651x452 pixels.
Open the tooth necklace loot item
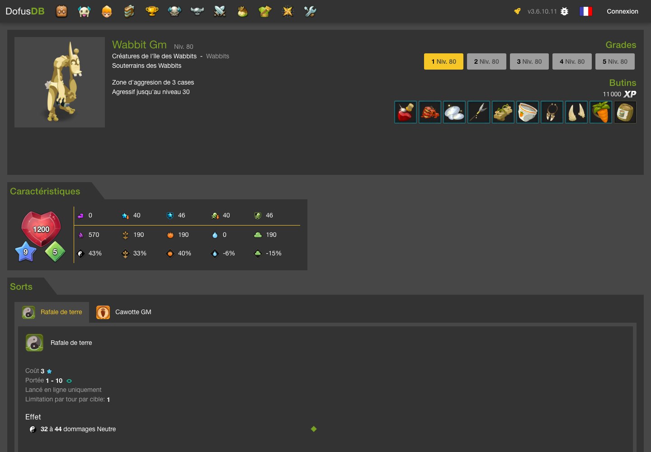click(552, 112)
